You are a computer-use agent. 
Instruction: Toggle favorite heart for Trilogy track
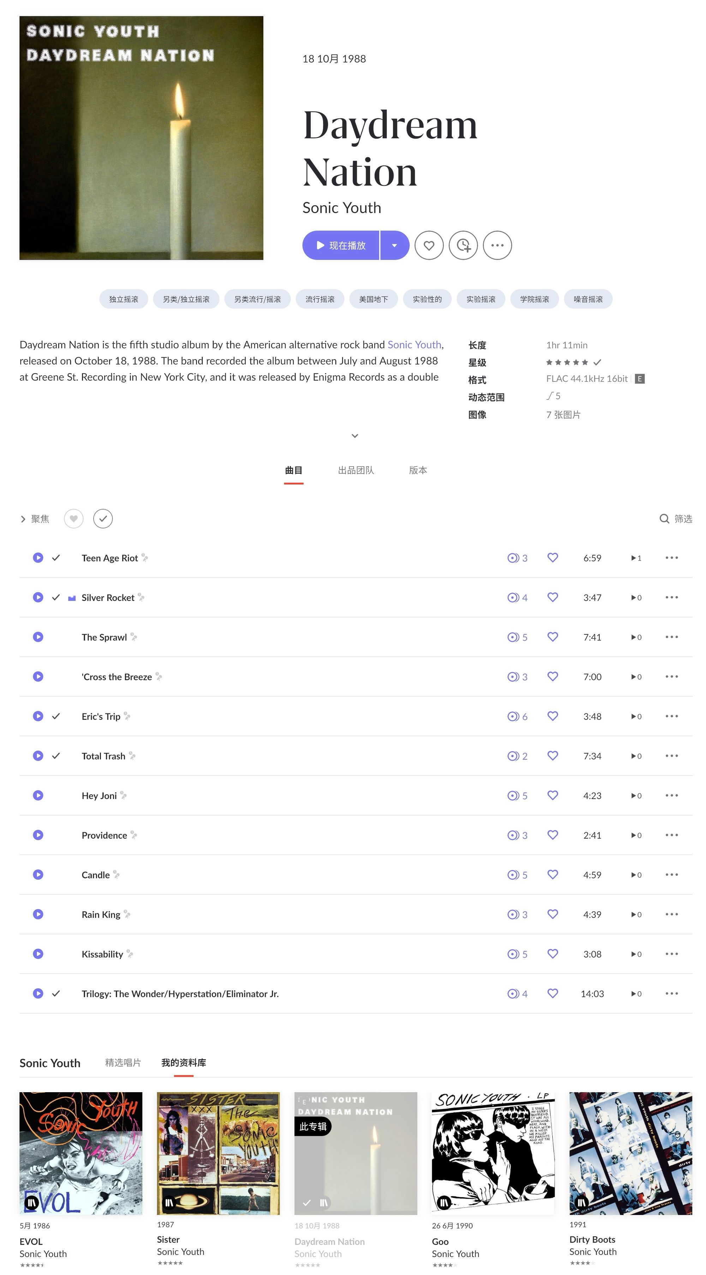pos(552,993)
